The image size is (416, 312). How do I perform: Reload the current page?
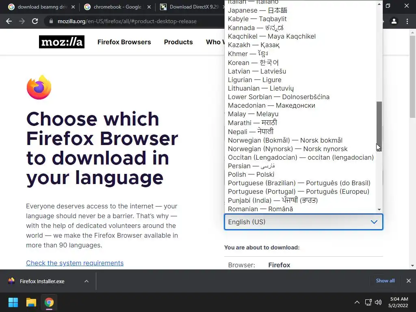[x=35, y=21]
